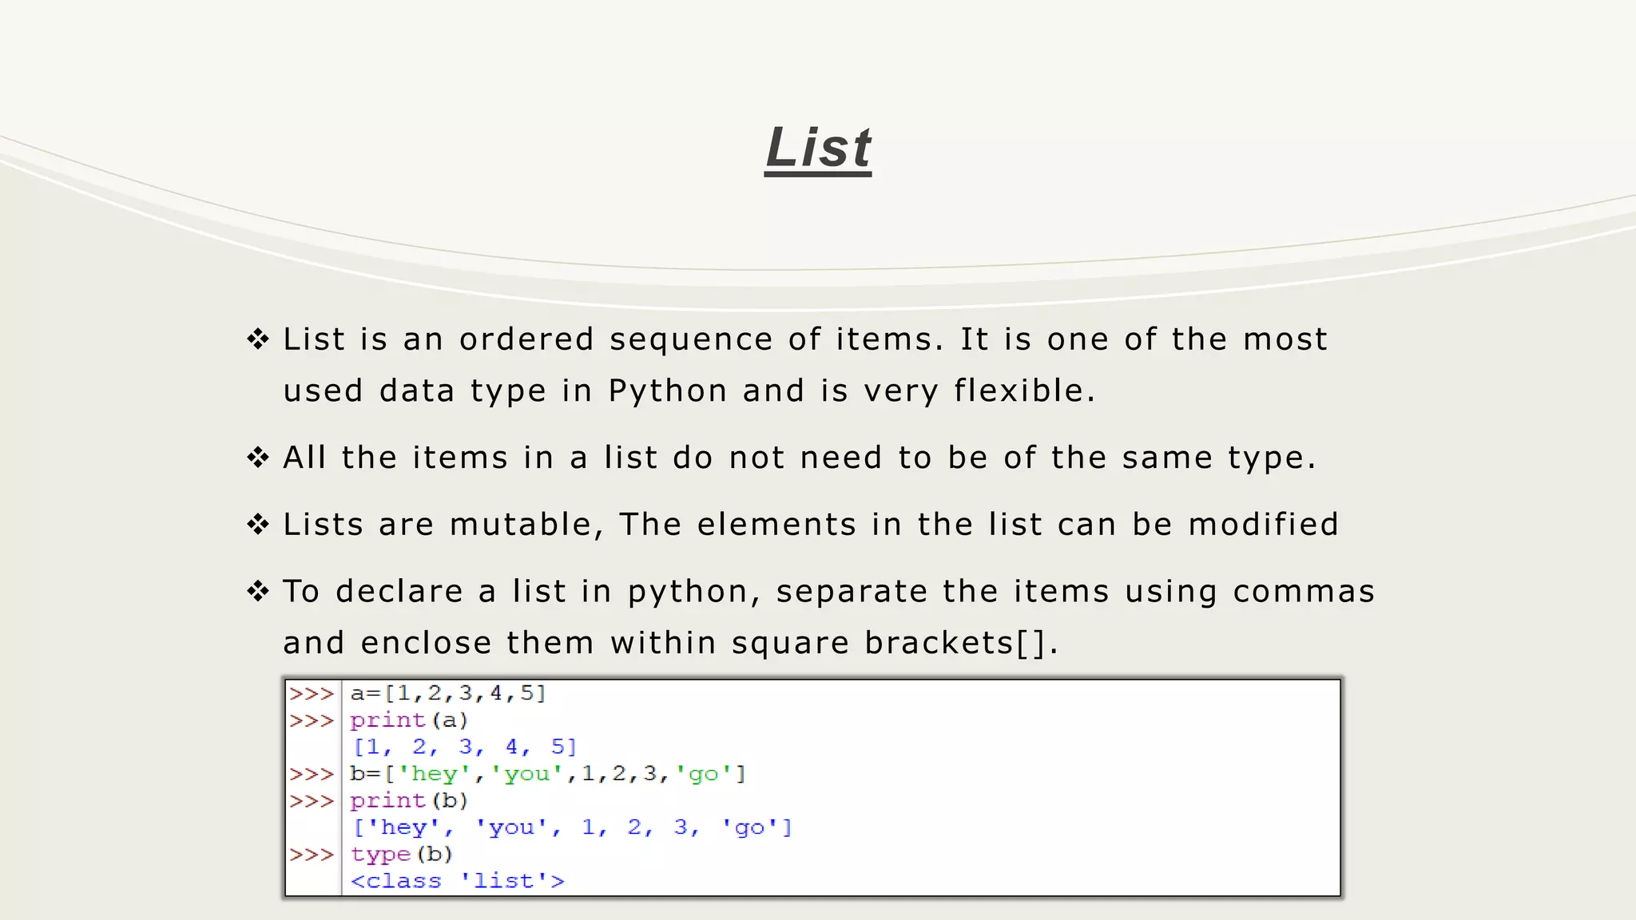Viewport: 1636px width, 920px height.
Task: Click the diamond bullet before 'All the items'
Action: [x=258, y=458]
